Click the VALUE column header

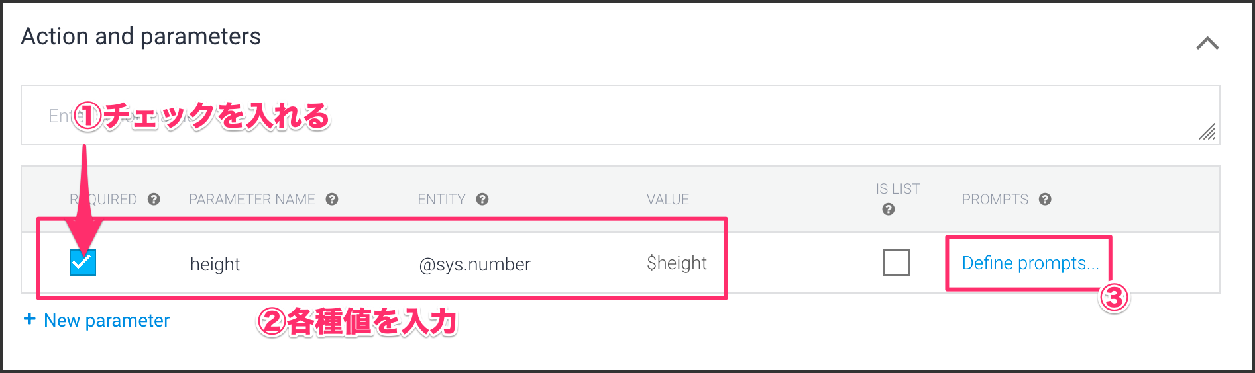[x=667, y=200]
